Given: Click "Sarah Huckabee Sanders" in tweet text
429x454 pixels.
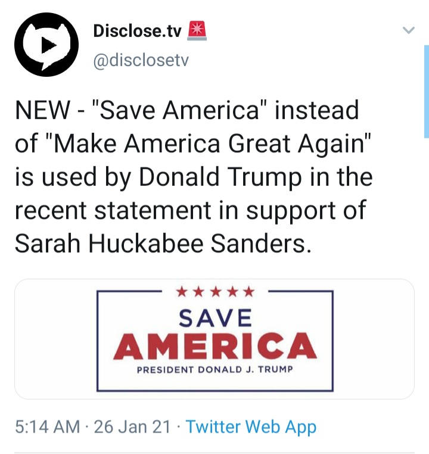Looking at the screenshot, I should [163, 243].
